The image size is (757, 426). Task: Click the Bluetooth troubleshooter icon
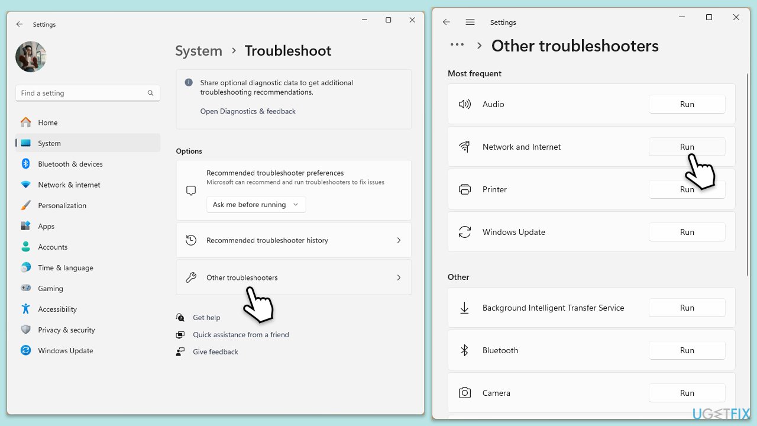(465, 350)
